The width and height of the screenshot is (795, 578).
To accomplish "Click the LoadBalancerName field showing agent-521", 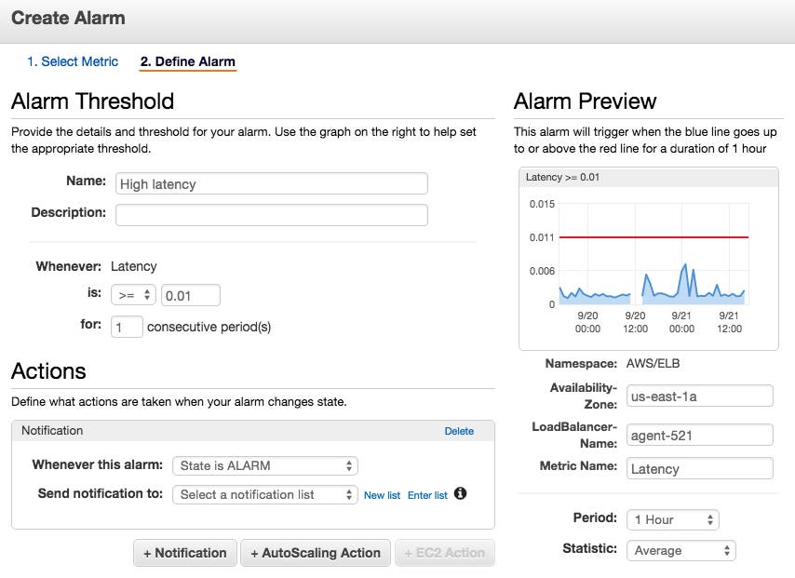I will click(699, 434).
